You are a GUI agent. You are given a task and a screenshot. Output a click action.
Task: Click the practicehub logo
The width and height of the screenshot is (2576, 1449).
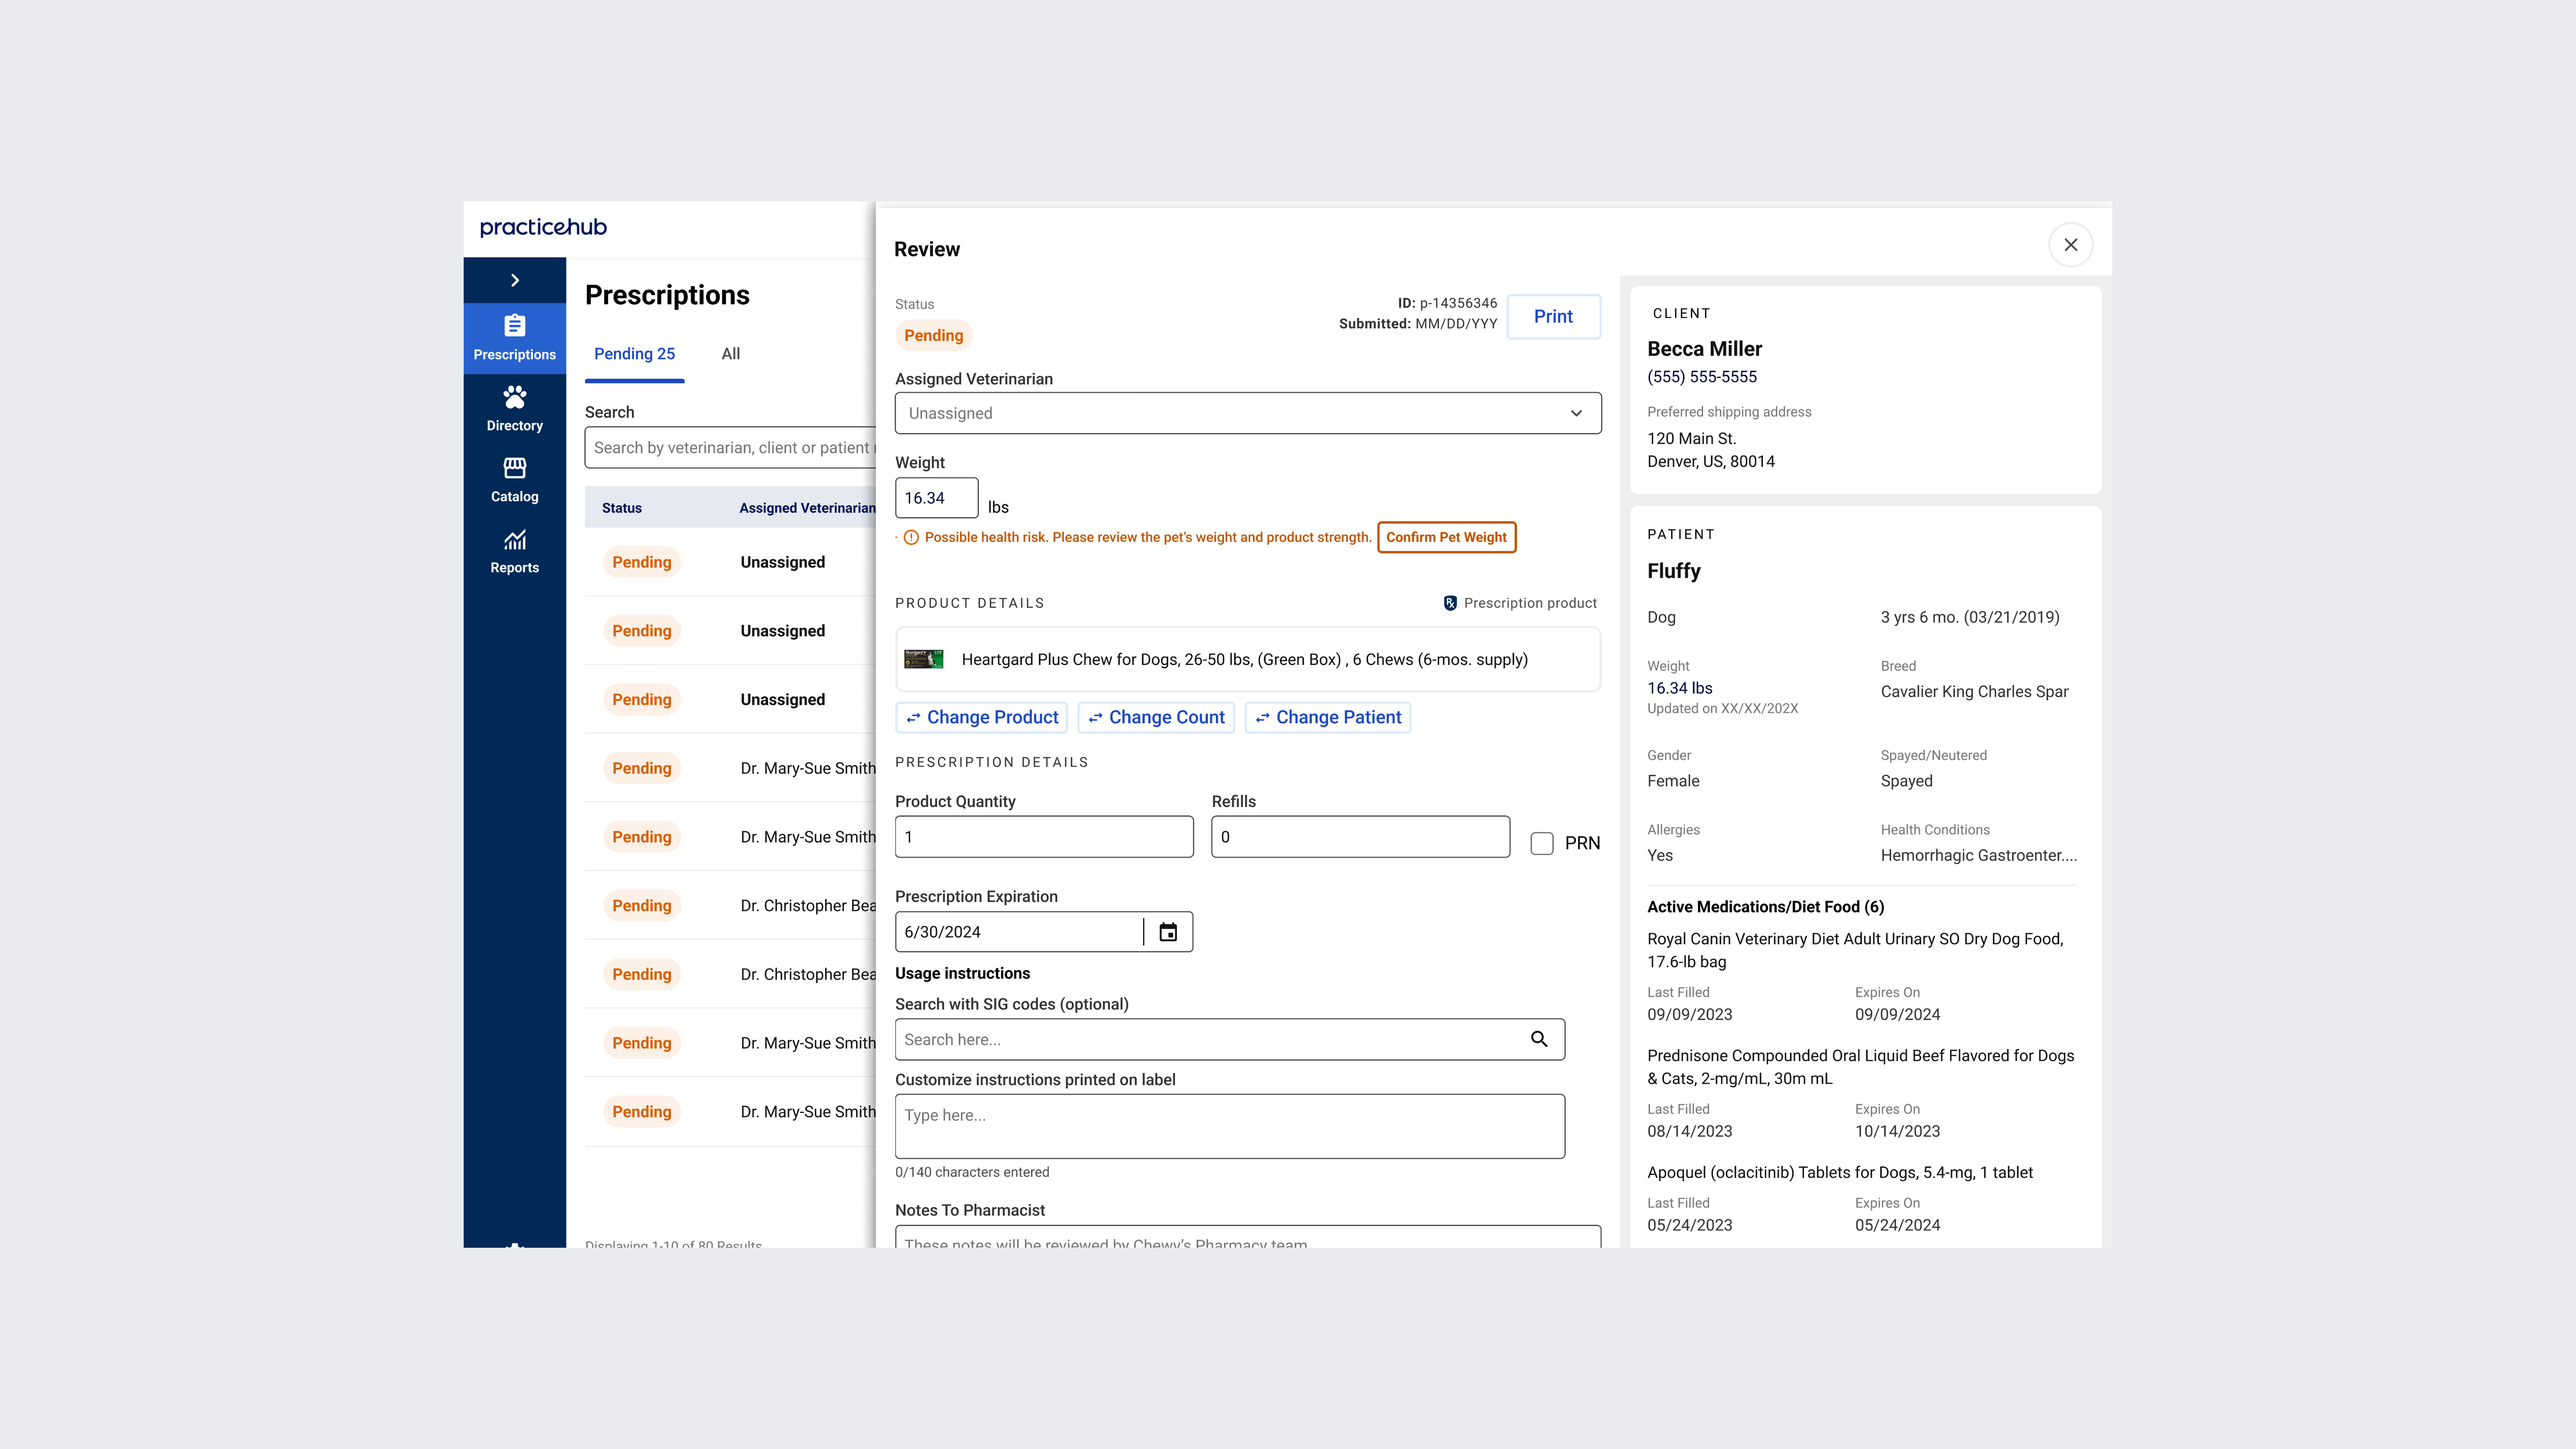543,227
